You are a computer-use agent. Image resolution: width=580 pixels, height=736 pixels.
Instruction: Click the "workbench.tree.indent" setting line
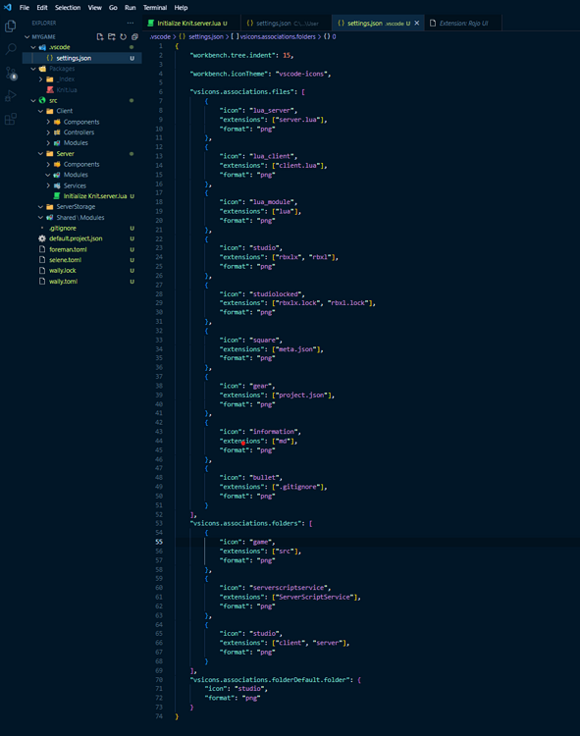click(241, 55)
